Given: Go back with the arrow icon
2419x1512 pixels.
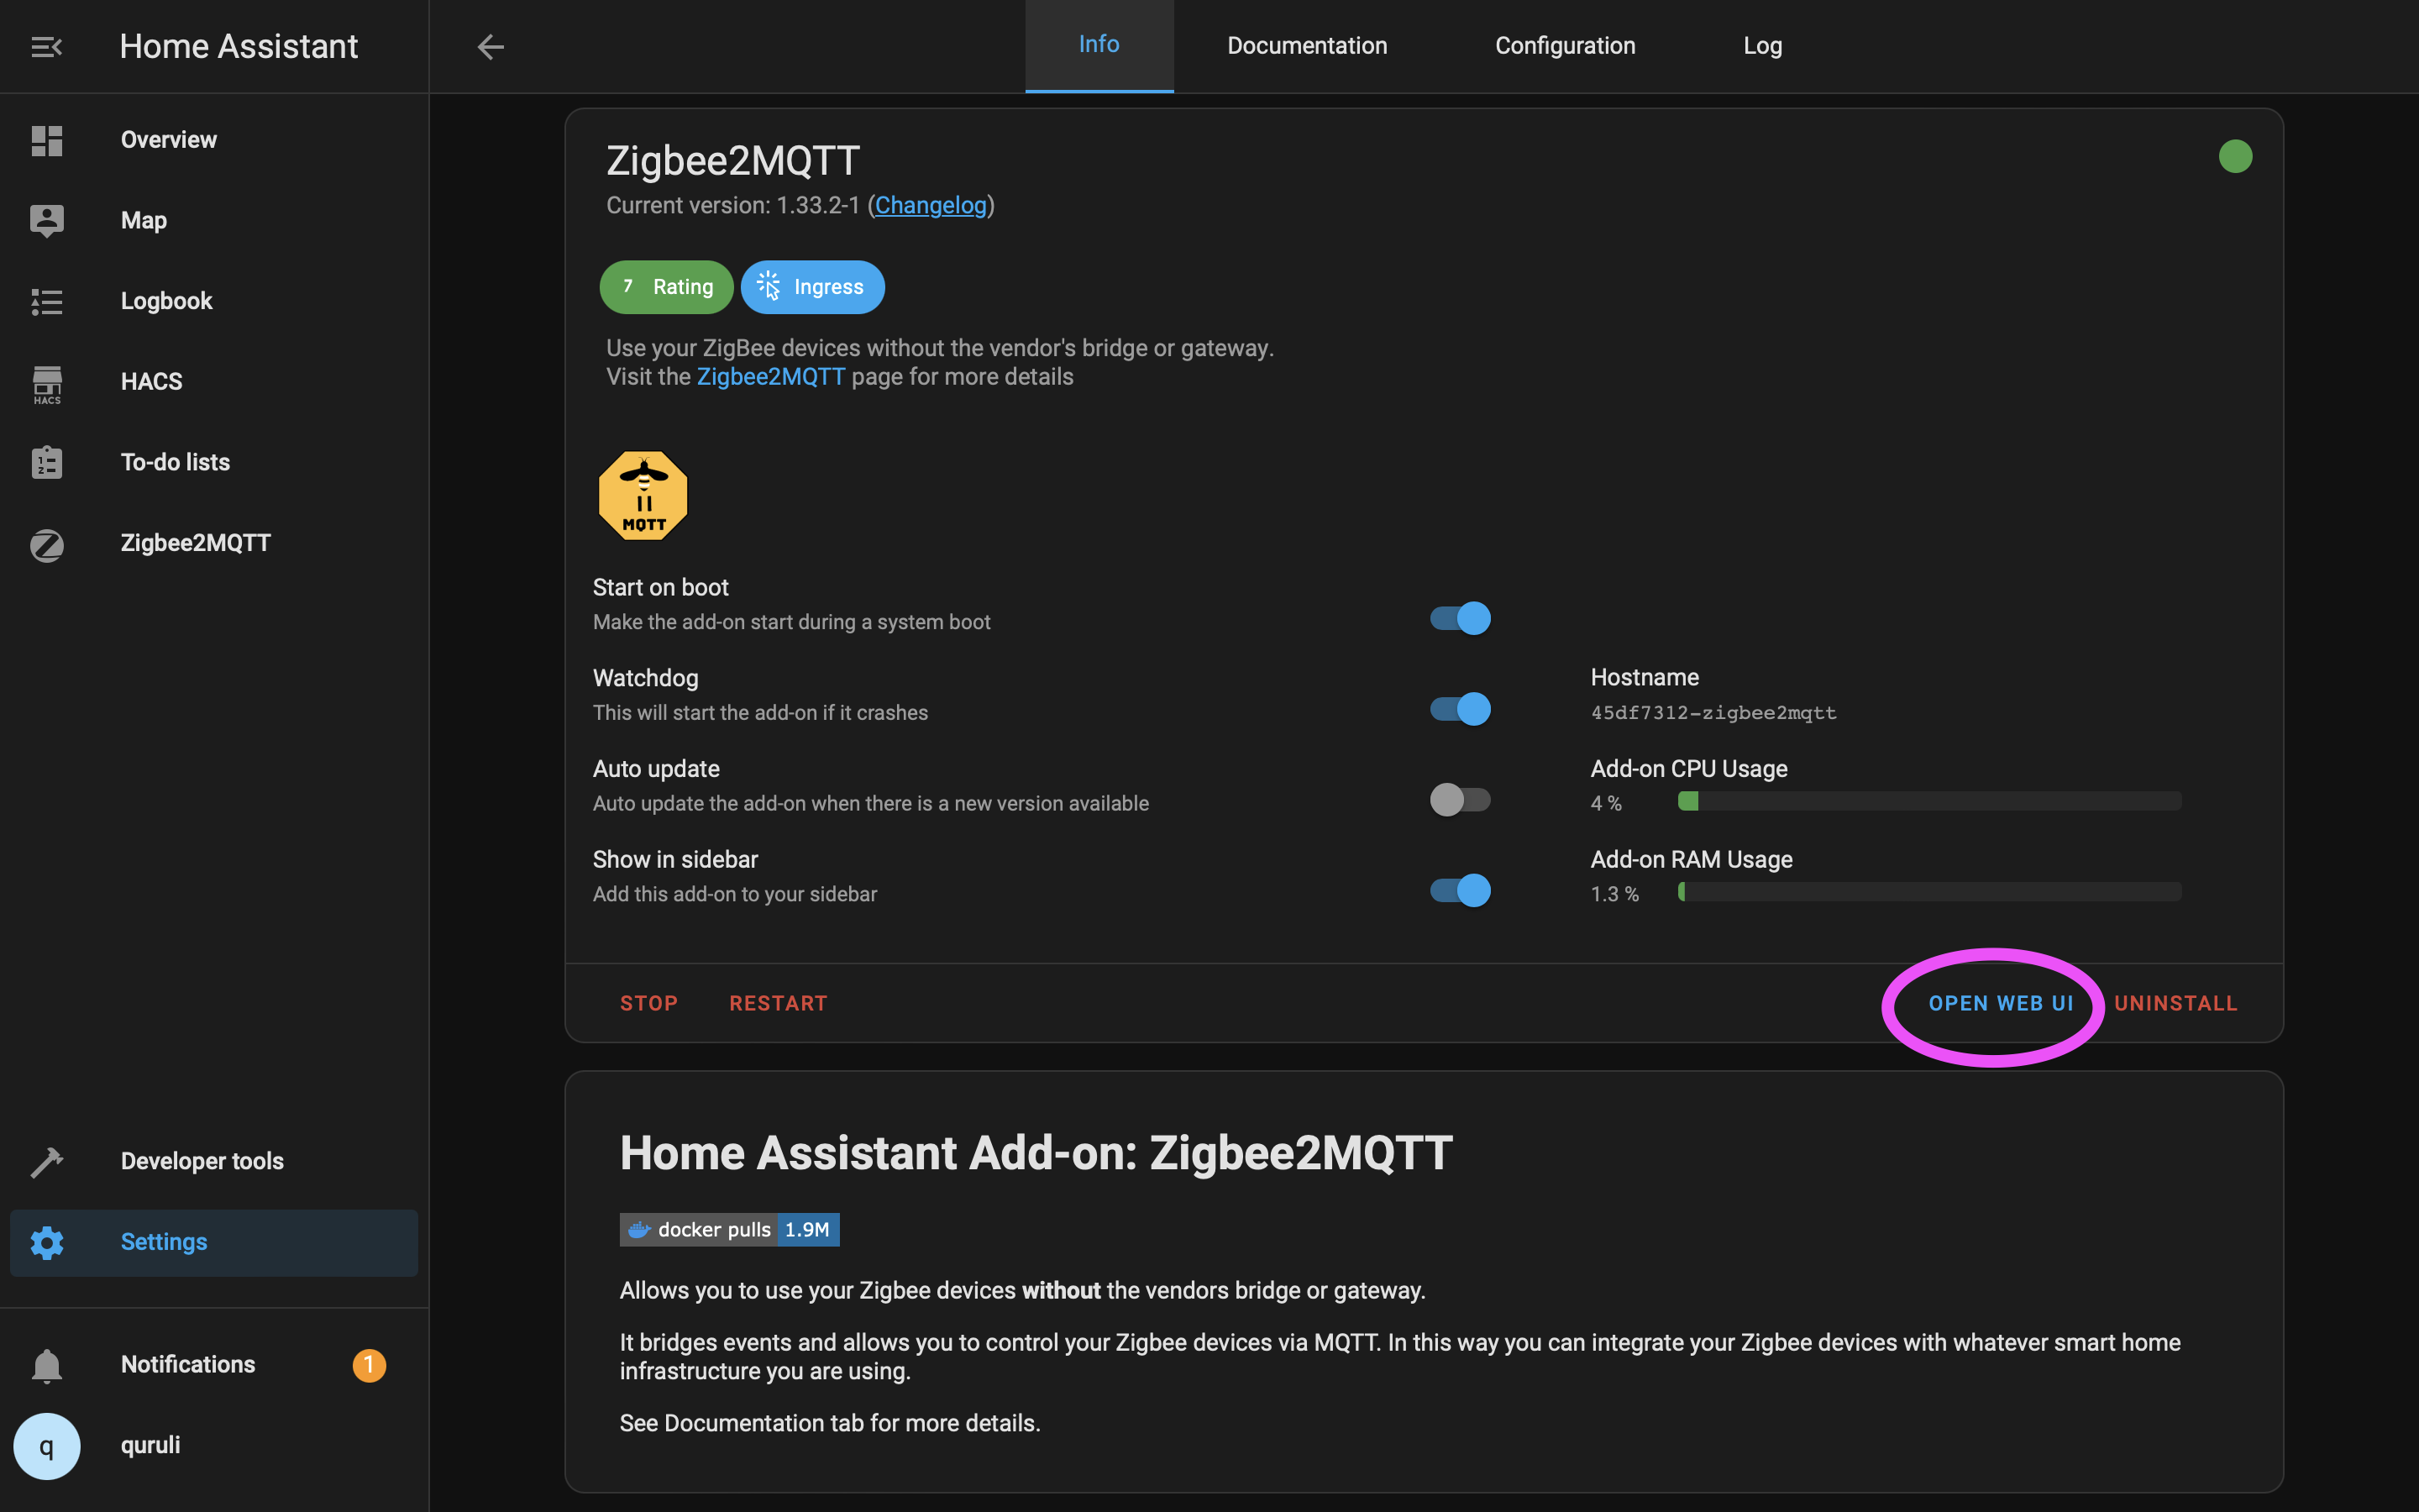Looking at the screenshot, I should (x=490, y=46).
